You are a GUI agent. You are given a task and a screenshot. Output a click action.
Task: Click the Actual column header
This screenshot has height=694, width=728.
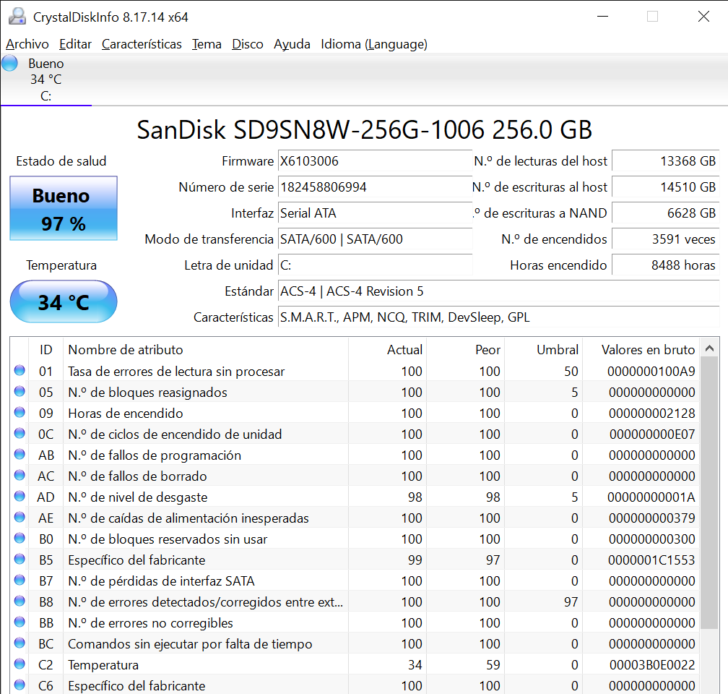pyautogui.click(x=387, y=350)
